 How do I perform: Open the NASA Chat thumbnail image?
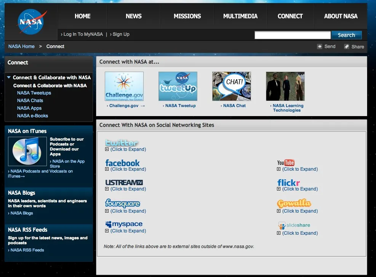pyautogui.click(x=232, y=86)
